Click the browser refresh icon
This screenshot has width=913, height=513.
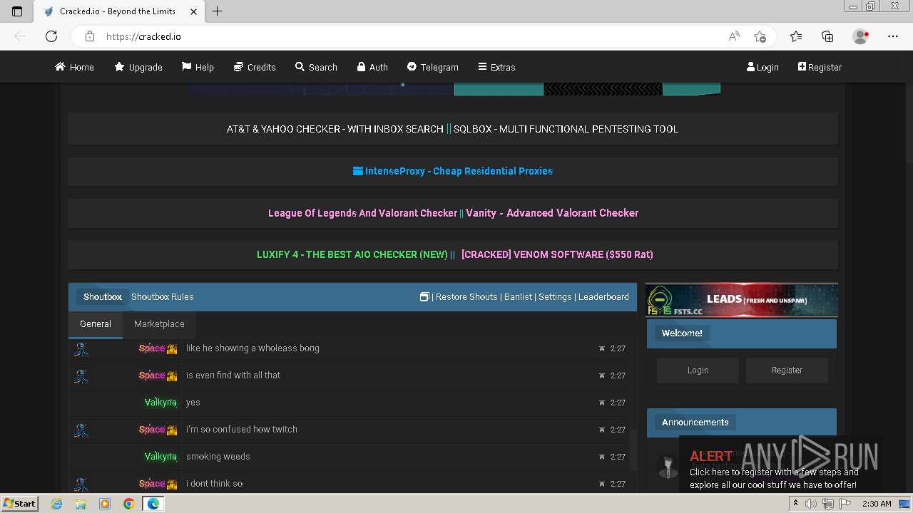click(51, 36)
